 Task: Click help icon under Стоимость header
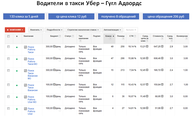click(x=162, y=39)
